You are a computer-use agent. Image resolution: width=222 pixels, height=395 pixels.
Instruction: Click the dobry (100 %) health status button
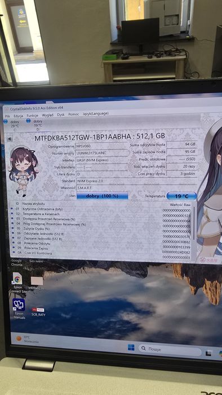pos(102,196)
